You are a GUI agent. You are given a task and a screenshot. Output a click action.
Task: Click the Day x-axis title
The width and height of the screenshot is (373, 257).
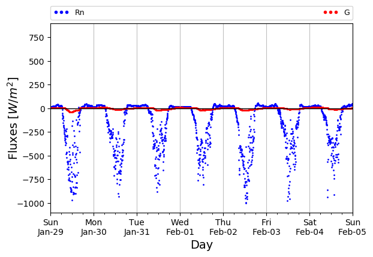[201, 244]
